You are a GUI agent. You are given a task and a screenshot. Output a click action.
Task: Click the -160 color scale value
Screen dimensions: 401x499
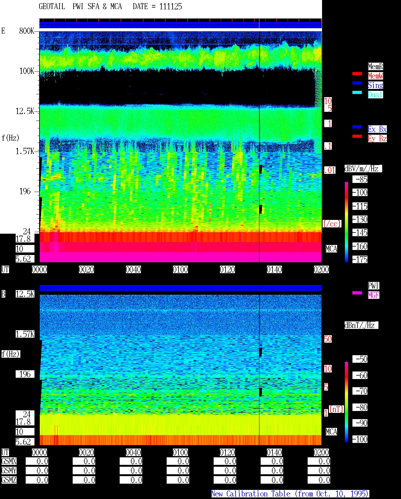(x=360, y=246)
